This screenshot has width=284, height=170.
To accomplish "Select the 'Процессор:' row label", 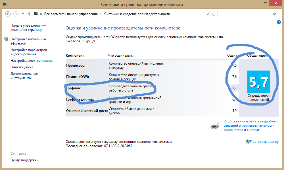I will (x=76, y=65).
